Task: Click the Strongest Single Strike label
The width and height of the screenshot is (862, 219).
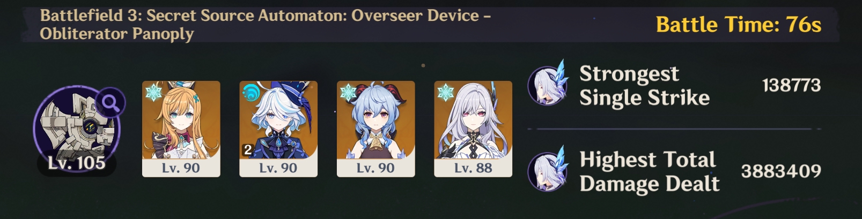Action: [x=644, y=86]
